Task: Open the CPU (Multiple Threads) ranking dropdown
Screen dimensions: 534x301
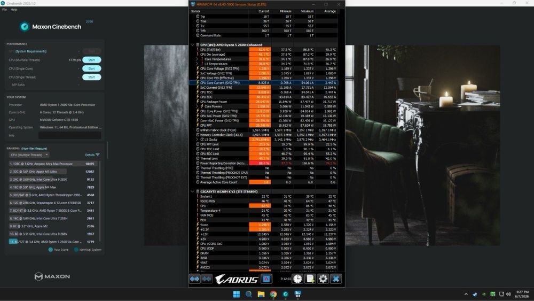Action: pyautogui.click(x=29, y=155)
